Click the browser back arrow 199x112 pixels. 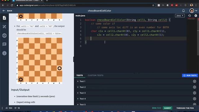(3, 5)
